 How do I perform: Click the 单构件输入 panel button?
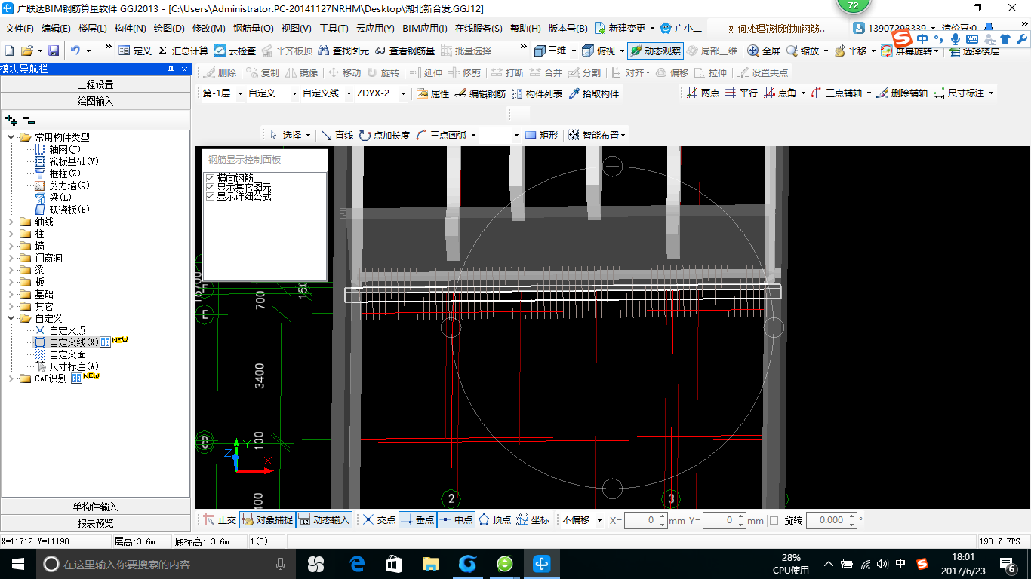coord(95,507)
